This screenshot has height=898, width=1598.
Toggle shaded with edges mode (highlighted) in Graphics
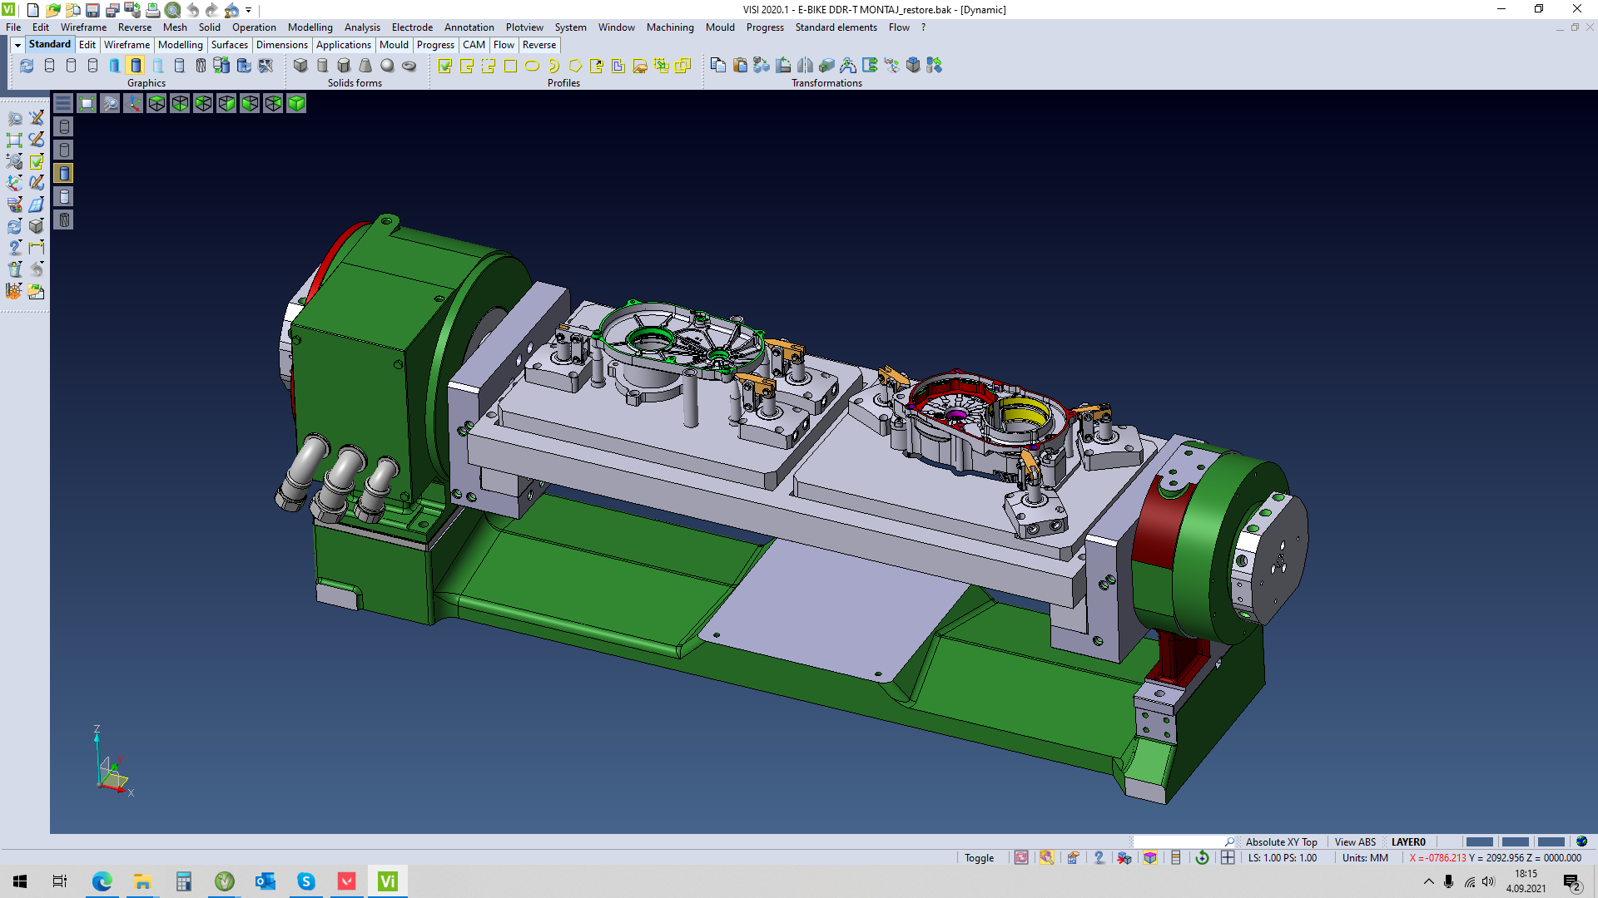click(136, 66)
